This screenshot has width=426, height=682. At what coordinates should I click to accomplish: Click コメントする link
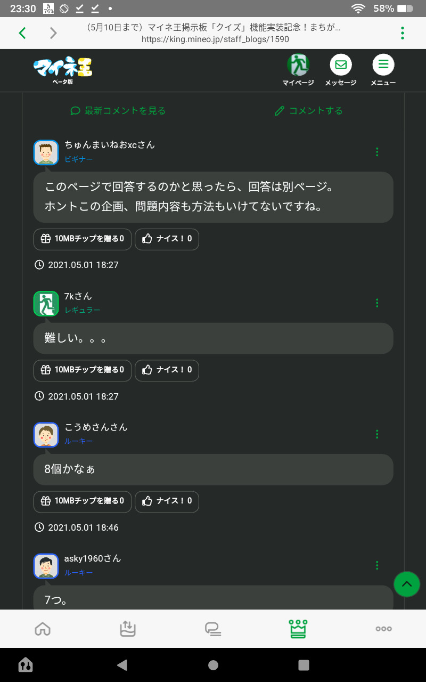[309, 111]
